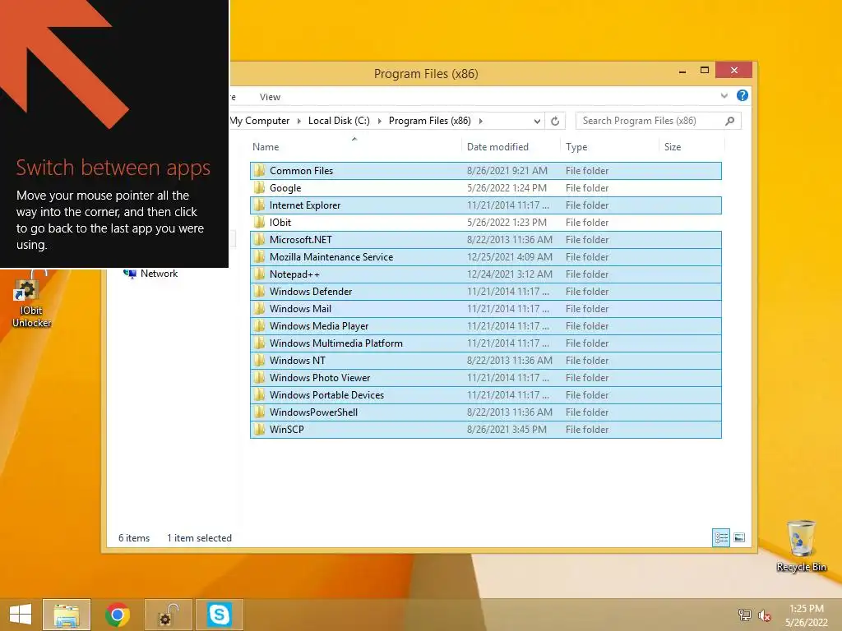The width and height of the screenshot is (842, 631).
Task: Click the Program Files (x86) breadcrumb
Action: point(429,121)
